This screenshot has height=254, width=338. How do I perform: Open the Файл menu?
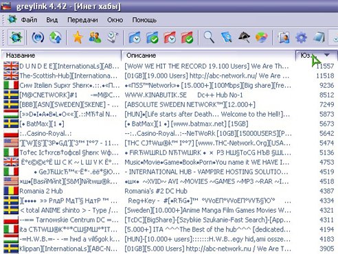[x=29, y=20]
